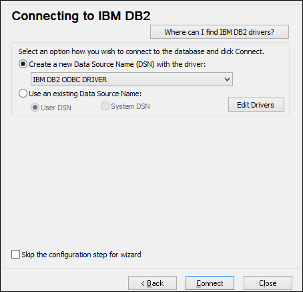This screenshot has height=292, width=303.
Task: Go back with the Back button
Action: point(152,283)
